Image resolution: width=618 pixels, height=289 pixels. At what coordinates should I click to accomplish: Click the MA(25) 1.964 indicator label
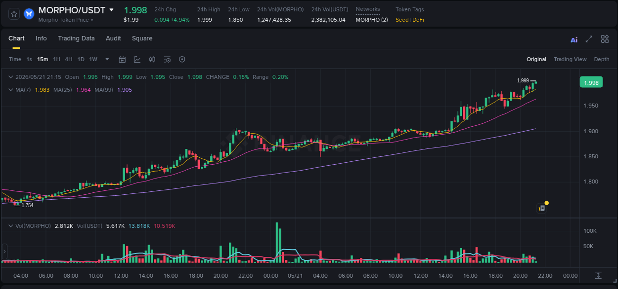pyautogui.click(x=72, y=90)
